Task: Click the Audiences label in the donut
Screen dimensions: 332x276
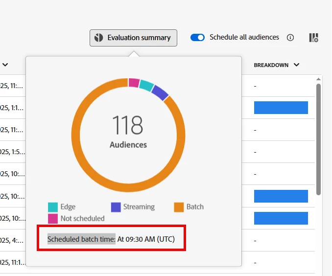Action: pyautogui.click(x=128, y=145)
